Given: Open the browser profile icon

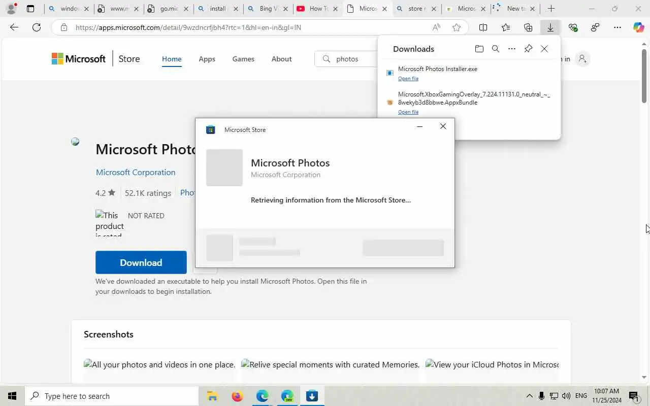Looking at the screenshot, I should (x=11, y=9).
